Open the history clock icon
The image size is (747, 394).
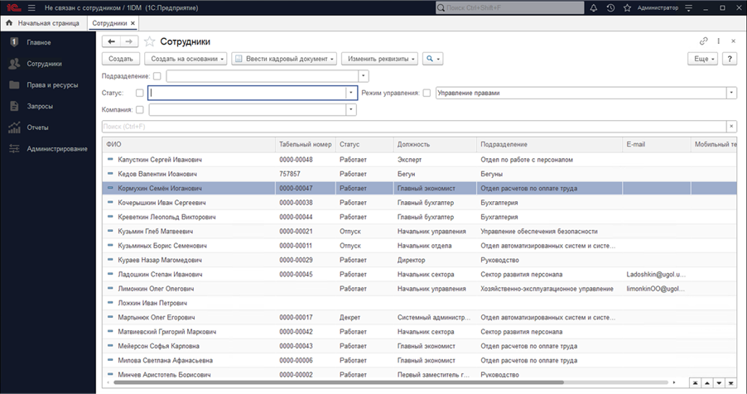(x=610, y=7)
